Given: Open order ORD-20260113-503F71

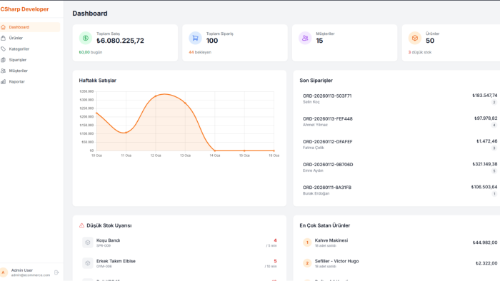Looking at the screenshot, I should coord(327,96).
